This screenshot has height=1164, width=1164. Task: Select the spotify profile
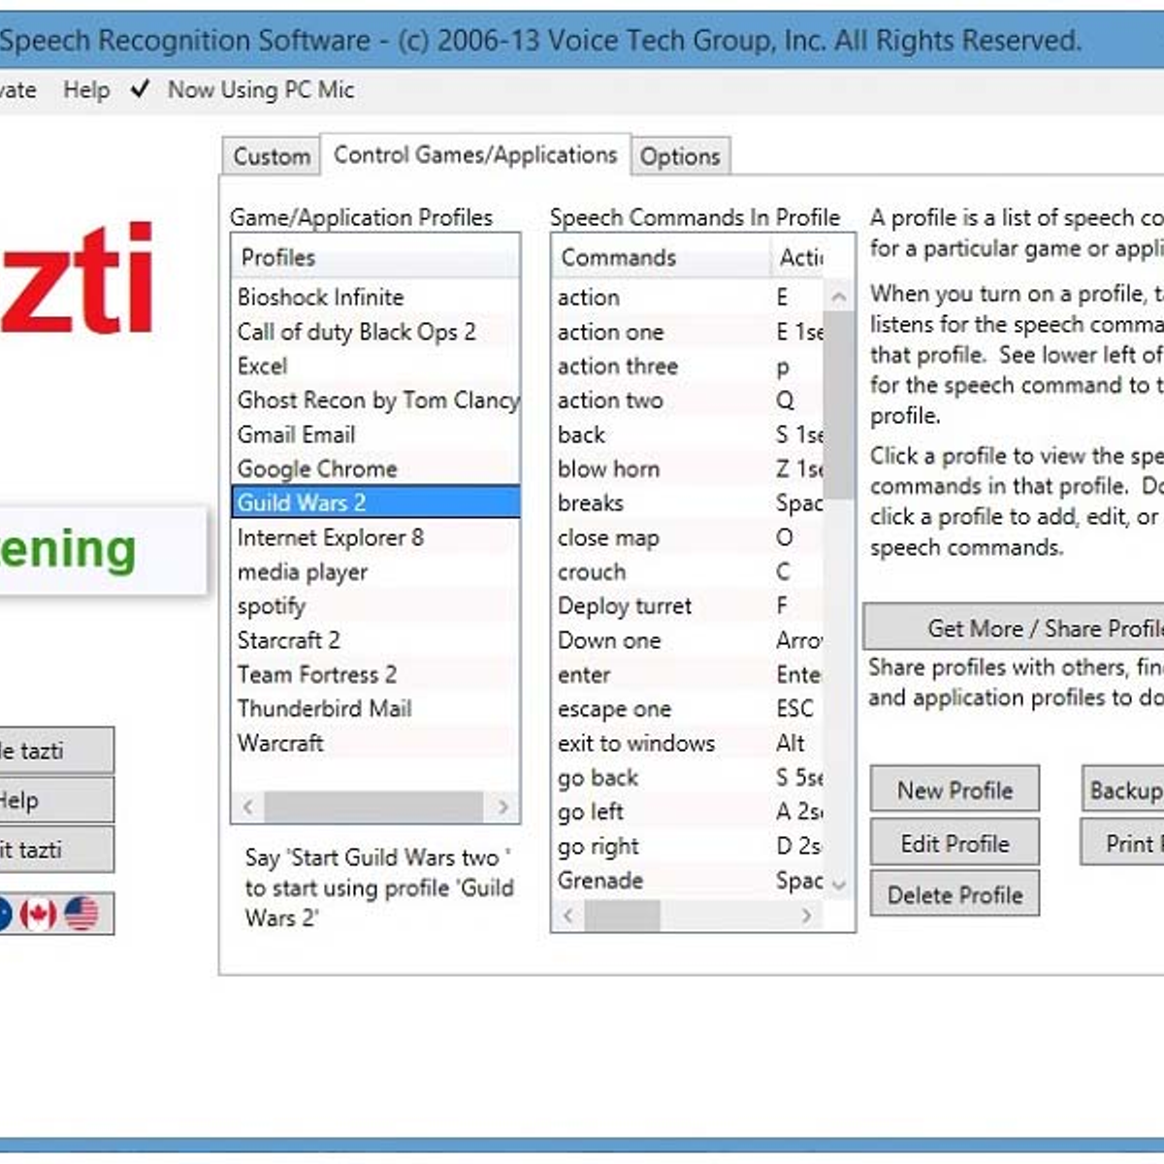point(375,606)
